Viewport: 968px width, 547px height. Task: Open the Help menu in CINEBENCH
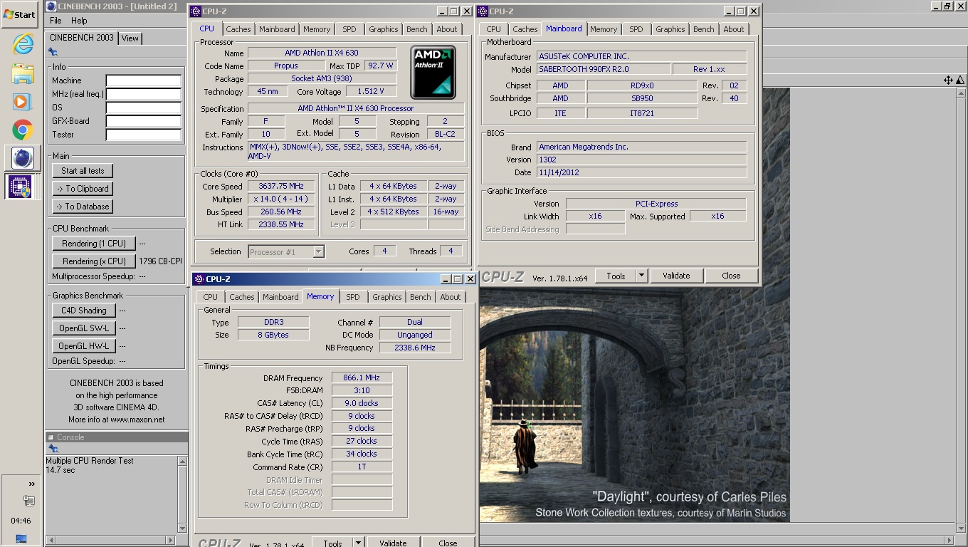[79, 21]
